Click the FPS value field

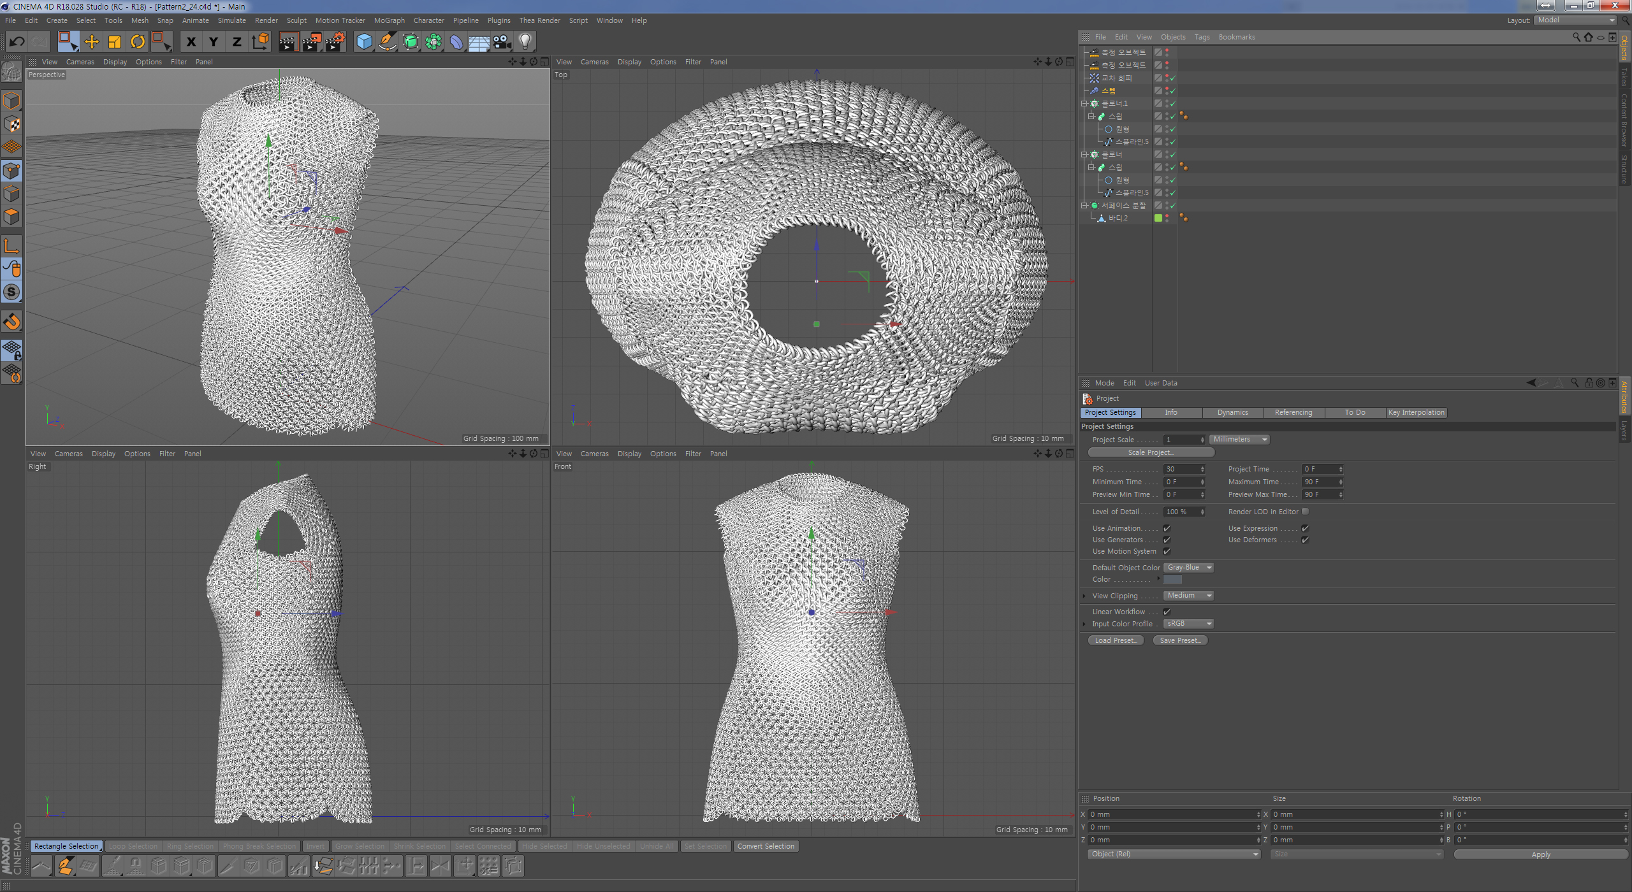coord(1184,469)
